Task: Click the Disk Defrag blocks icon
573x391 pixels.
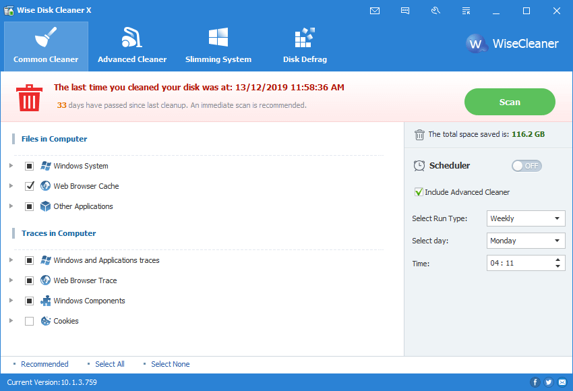Action: (305, 37)
